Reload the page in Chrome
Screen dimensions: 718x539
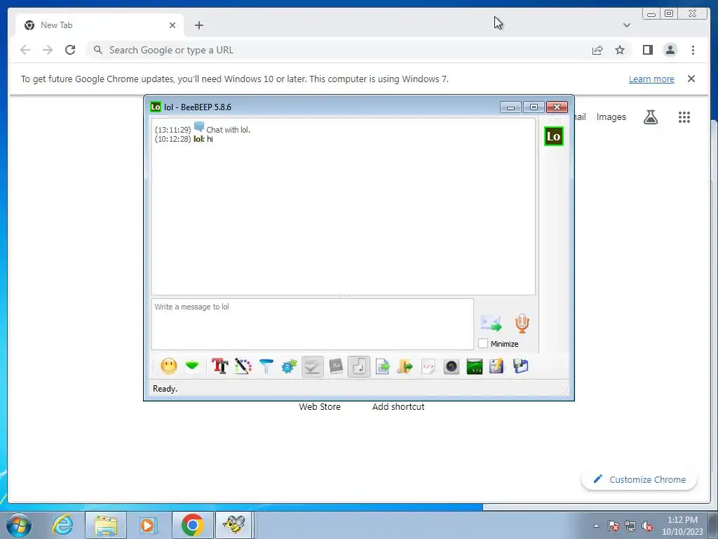(x=70, y=50)
